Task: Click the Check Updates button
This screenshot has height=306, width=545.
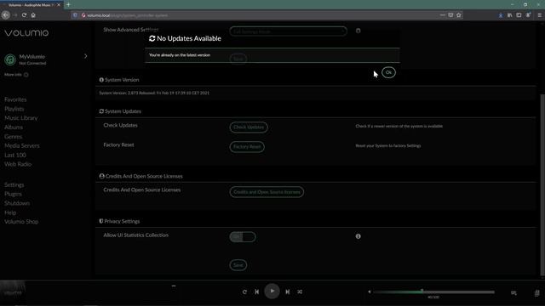Action: point(249,127)
